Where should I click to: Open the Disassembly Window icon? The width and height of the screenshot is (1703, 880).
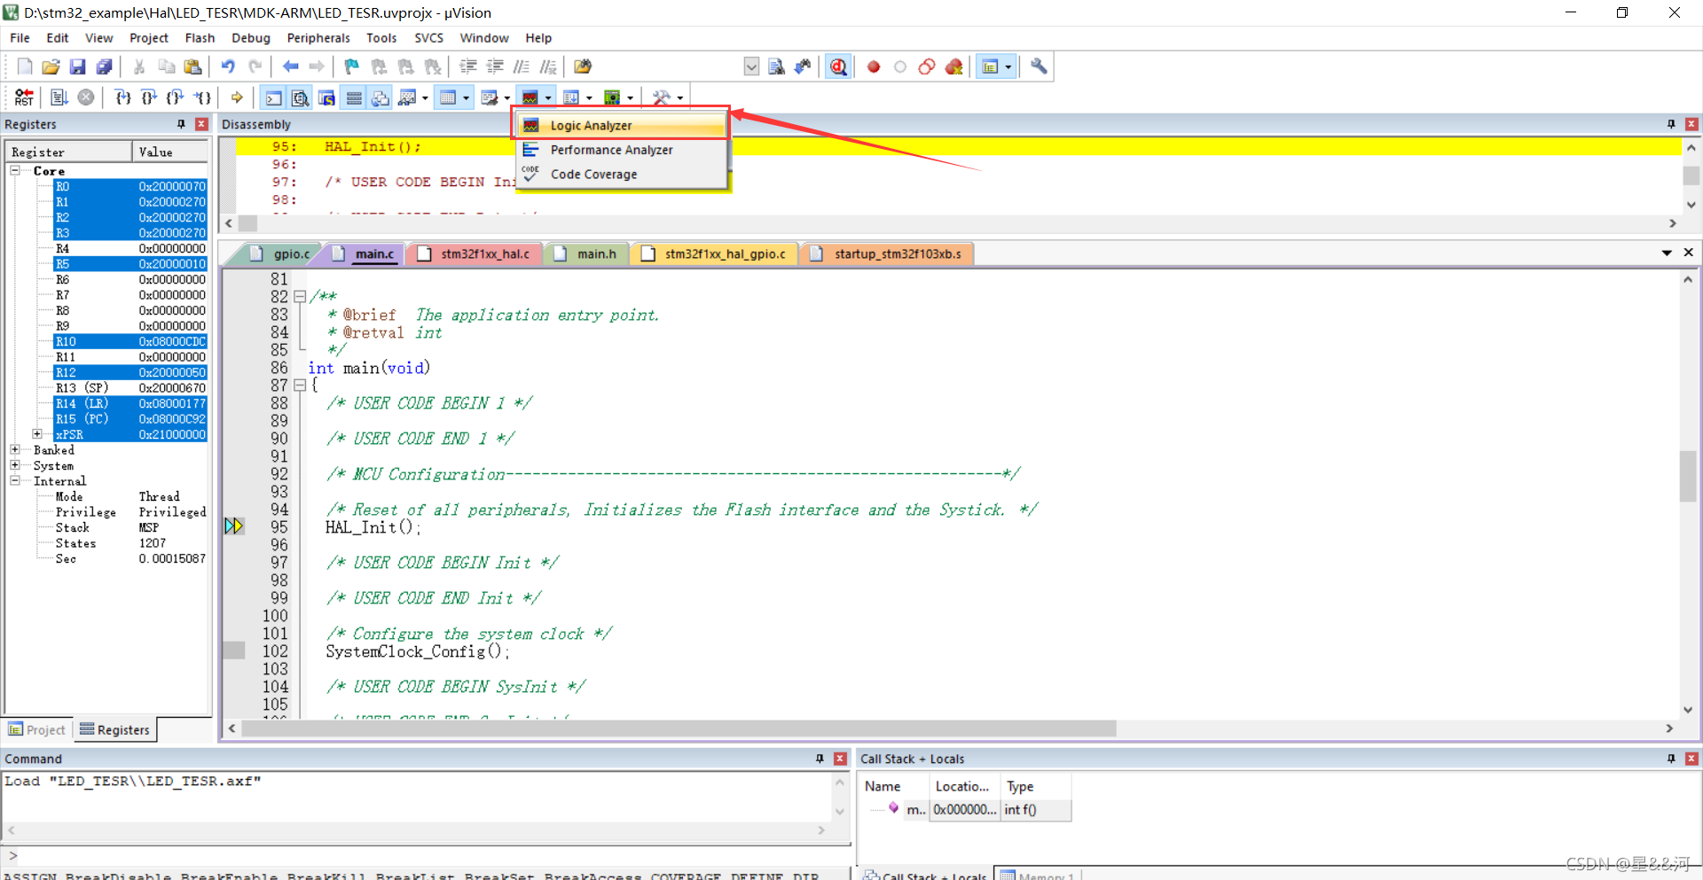tap(300, 97)
